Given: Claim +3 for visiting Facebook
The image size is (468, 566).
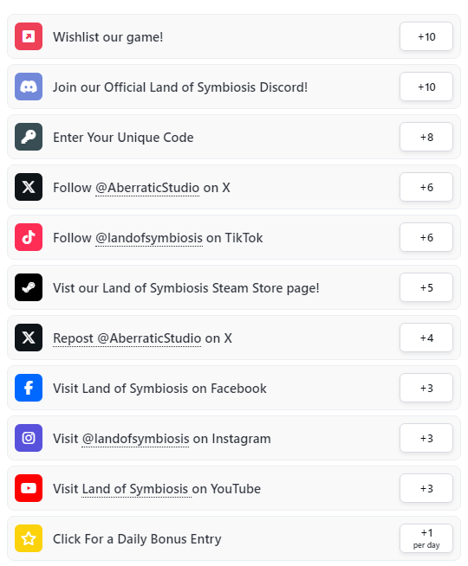Looking at the screenshot, I should coord(426,388).
